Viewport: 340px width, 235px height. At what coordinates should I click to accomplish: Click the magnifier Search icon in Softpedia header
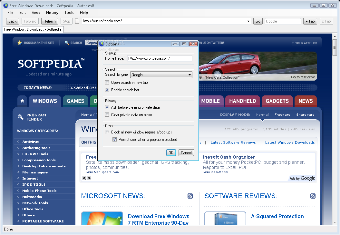pos(67,43)
